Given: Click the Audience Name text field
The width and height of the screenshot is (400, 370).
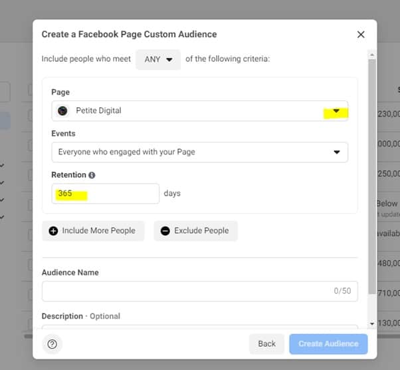Looking at the screenshot, I should [200, 291].
